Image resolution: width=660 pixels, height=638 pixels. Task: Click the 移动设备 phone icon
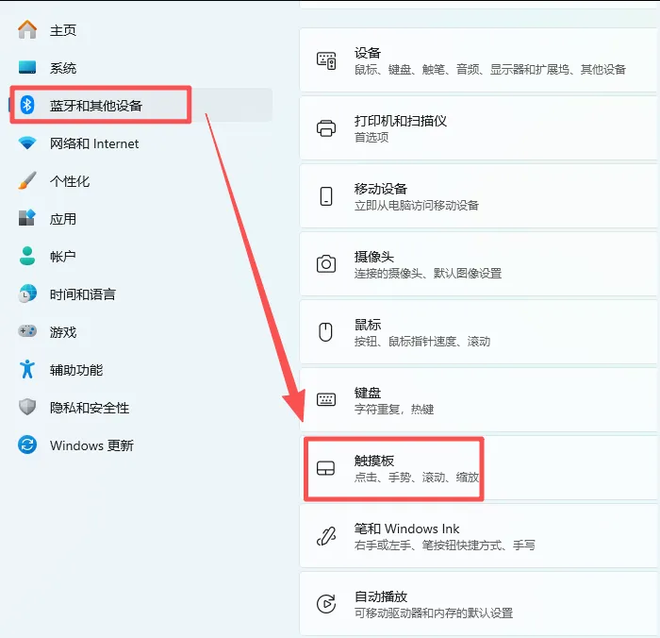[x=326, y=196]
